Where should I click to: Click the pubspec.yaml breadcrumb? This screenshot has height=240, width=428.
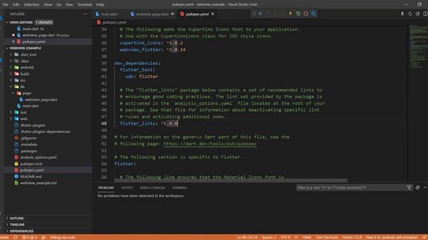(x=114, y=22)
